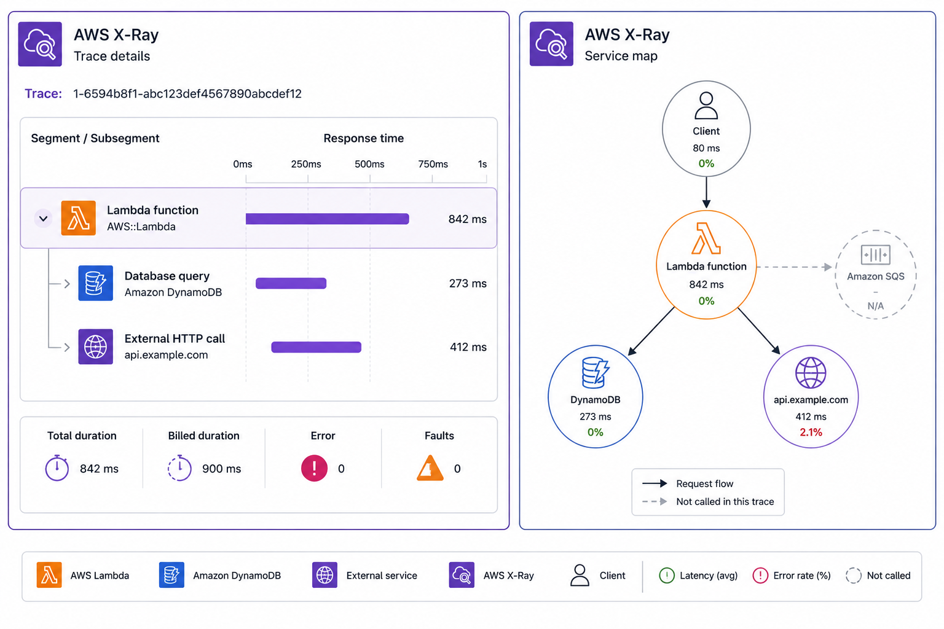Click the 750ms tick label on the timeline
The height and width of the screenshot is (629, 944).
[433, 164]
